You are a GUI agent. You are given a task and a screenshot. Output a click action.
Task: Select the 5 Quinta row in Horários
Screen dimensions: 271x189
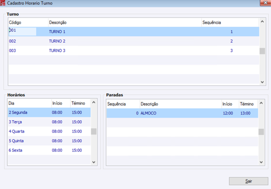click(49, 141)
